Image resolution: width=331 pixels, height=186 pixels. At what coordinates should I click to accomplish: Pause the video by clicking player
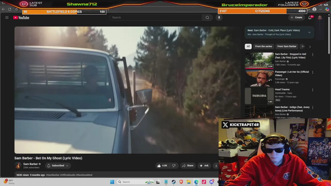(116, 90)
